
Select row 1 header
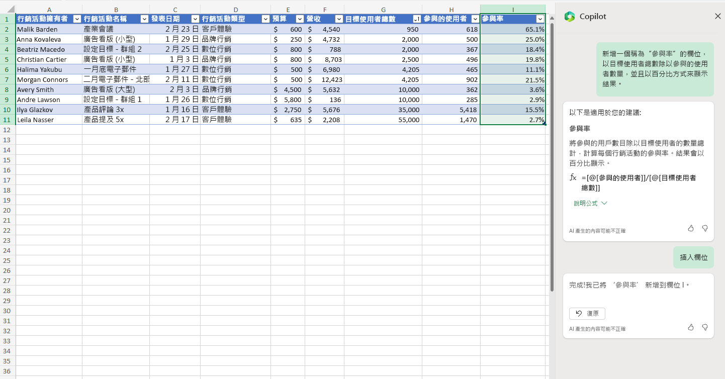pos(8,19)
